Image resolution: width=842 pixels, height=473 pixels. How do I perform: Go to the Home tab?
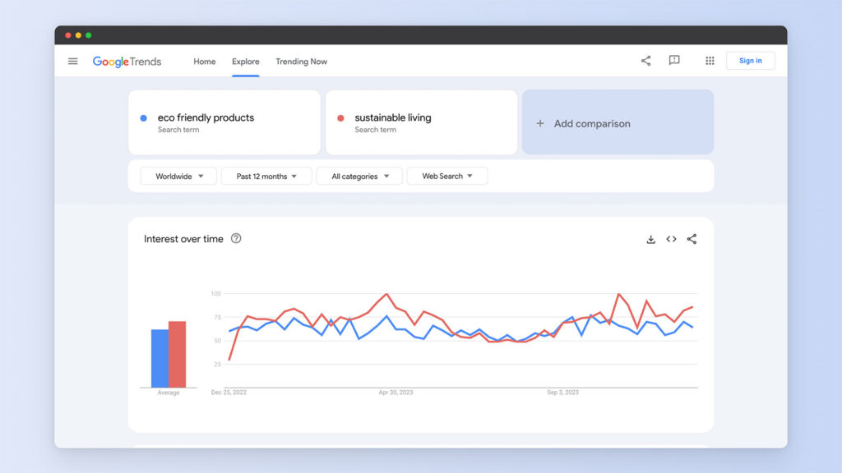coord(205,62)
